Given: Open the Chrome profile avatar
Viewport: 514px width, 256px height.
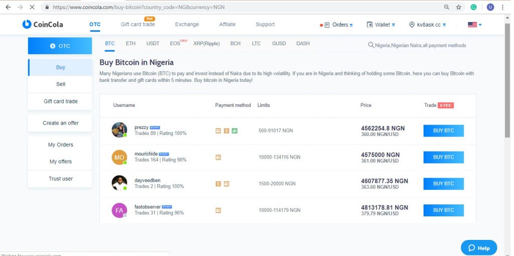Looking at the screenshot, I should (x=490, y=7).
